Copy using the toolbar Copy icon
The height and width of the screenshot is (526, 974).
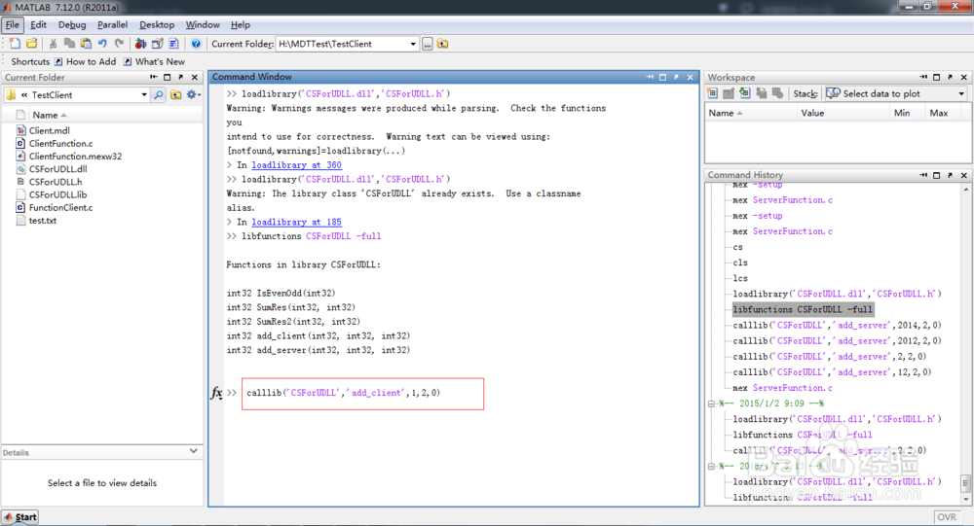pos(69,44)
